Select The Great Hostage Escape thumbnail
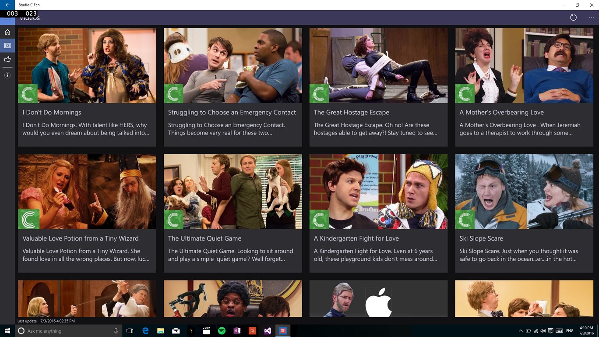 click(378, 66)
